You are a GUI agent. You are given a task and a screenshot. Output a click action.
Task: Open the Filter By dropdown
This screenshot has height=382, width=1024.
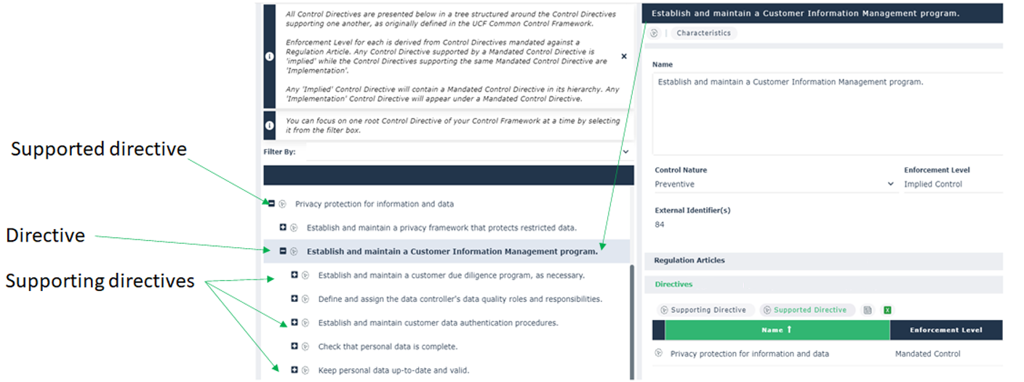click(x=625, y=152)
